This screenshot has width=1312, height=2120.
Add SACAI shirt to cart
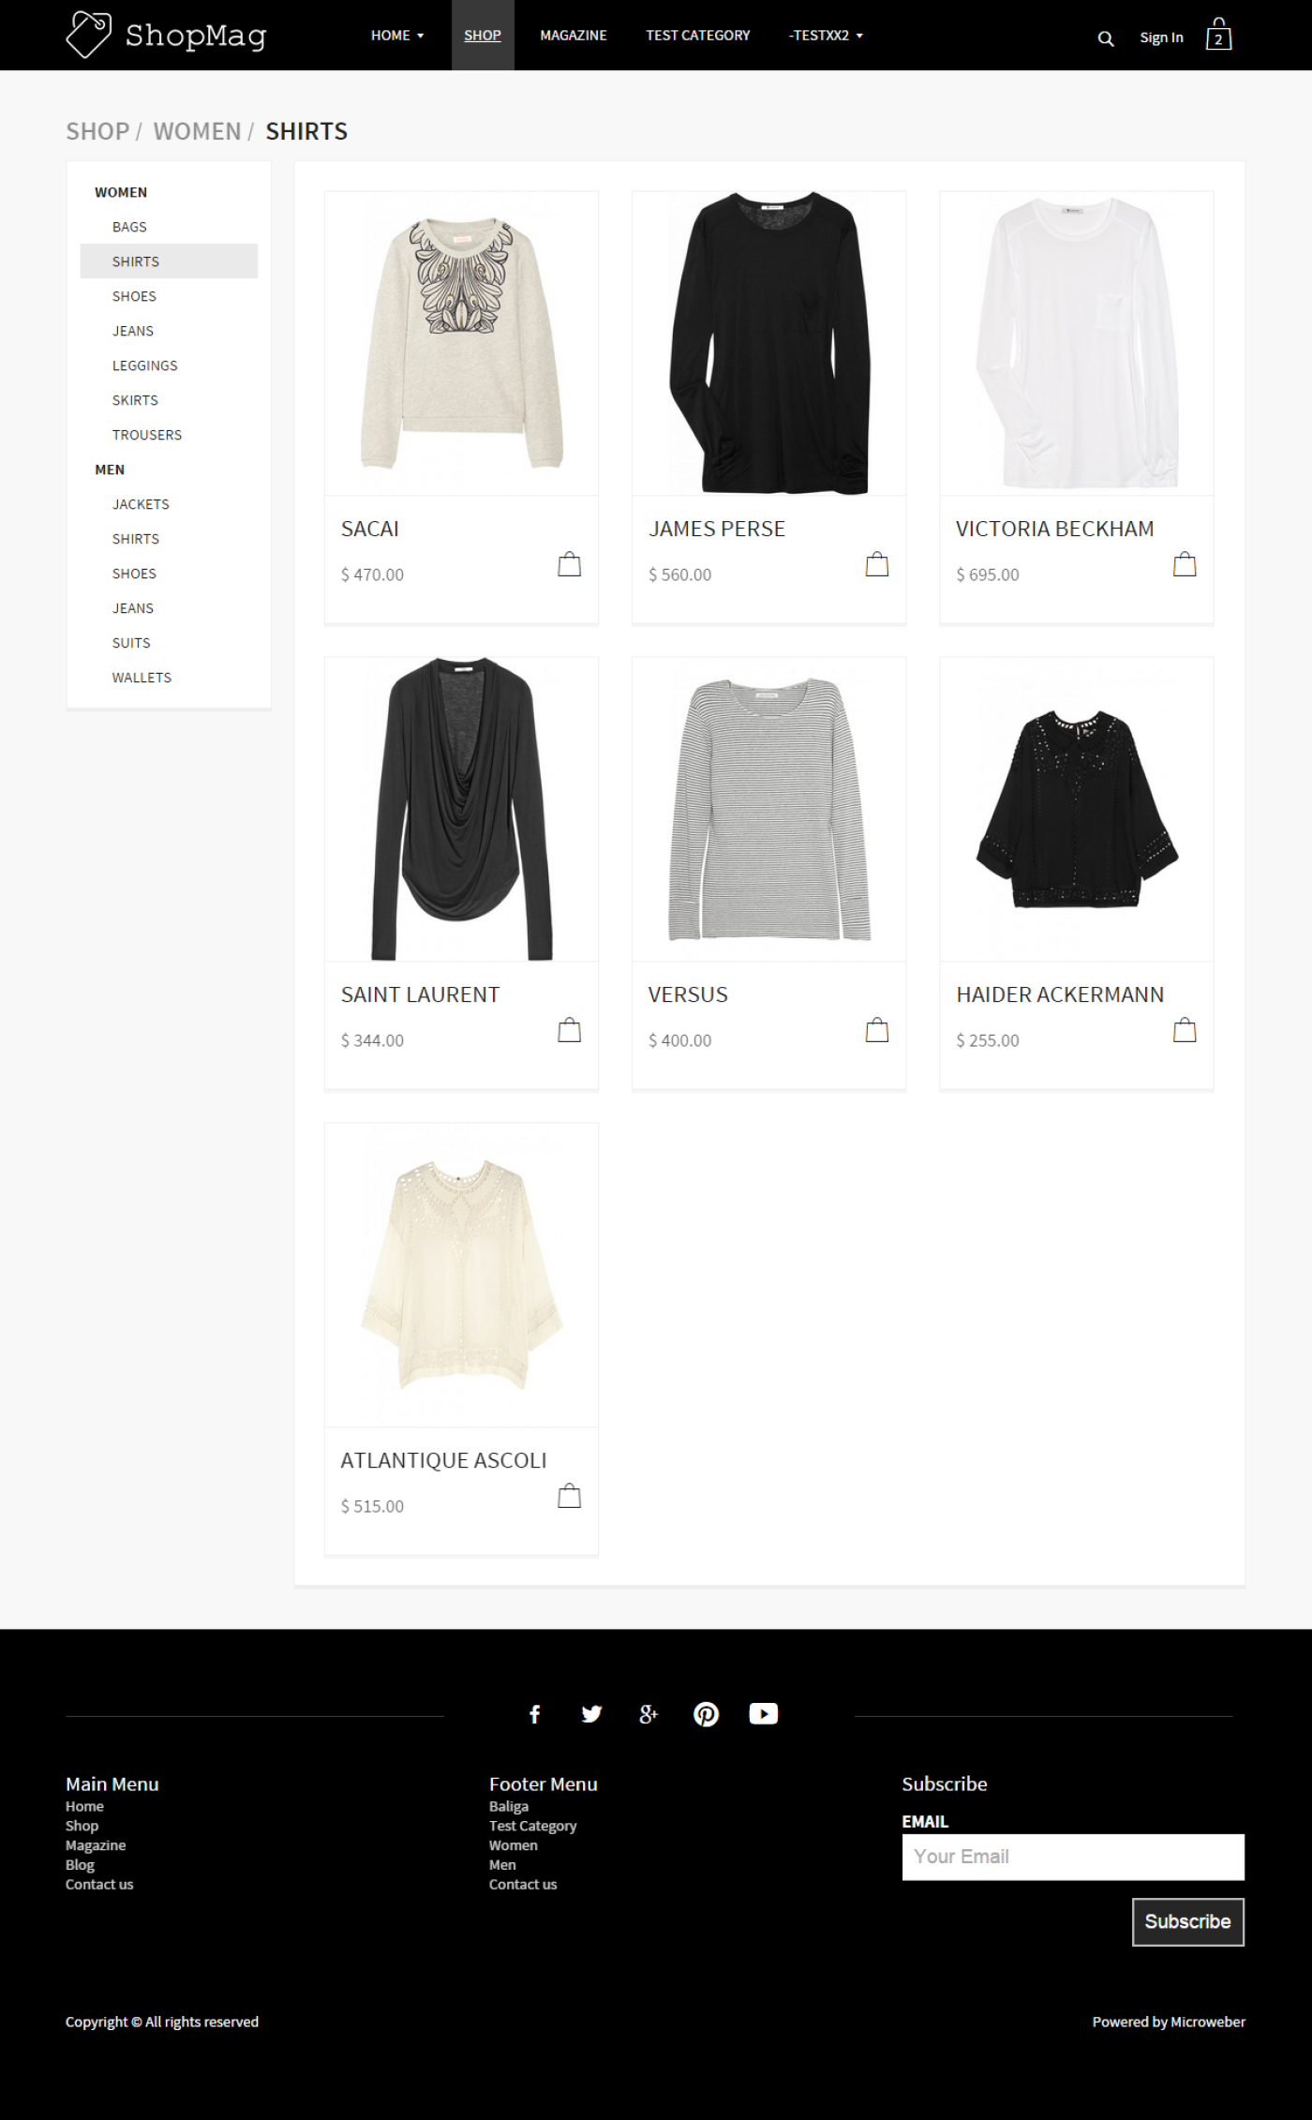[569, 564]
